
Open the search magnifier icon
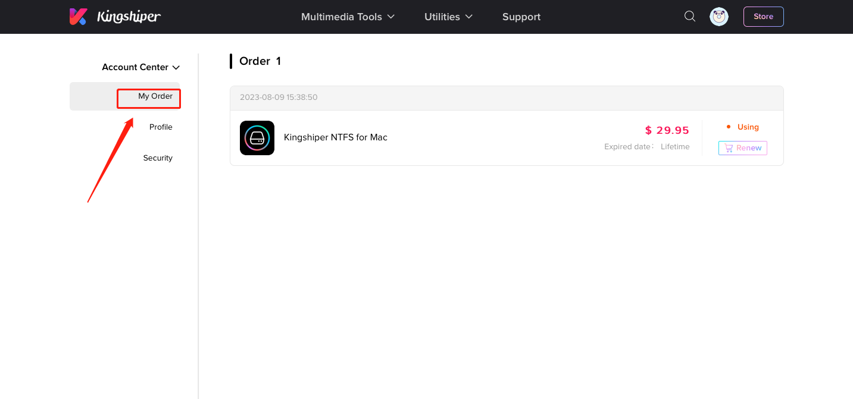[x=690, y=16]
